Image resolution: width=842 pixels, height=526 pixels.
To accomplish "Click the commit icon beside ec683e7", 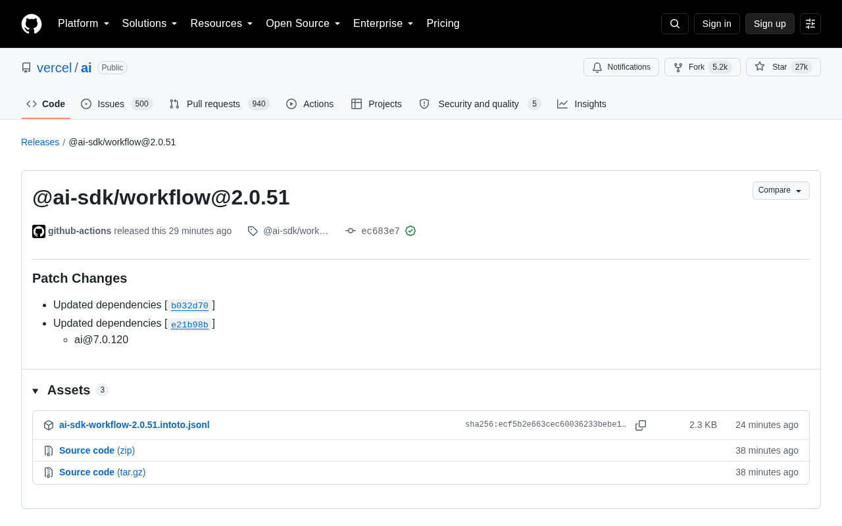I will pos(351,231).
